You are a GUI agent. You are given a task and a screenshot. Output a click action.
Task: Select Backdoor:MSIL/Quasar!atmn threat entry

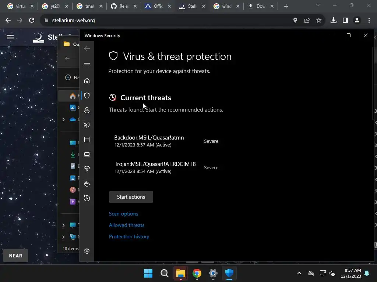pos(166,141)
